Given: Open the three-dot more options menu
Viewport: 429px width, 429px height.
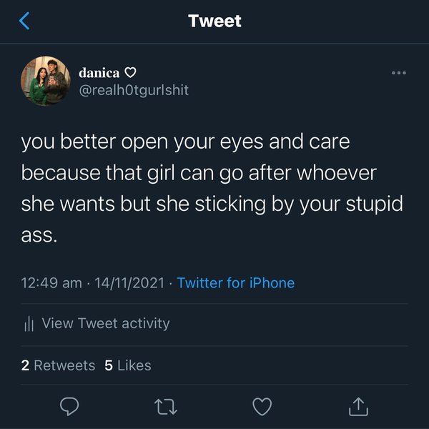Looking at the screenshot, I should [x=398, y=73].
